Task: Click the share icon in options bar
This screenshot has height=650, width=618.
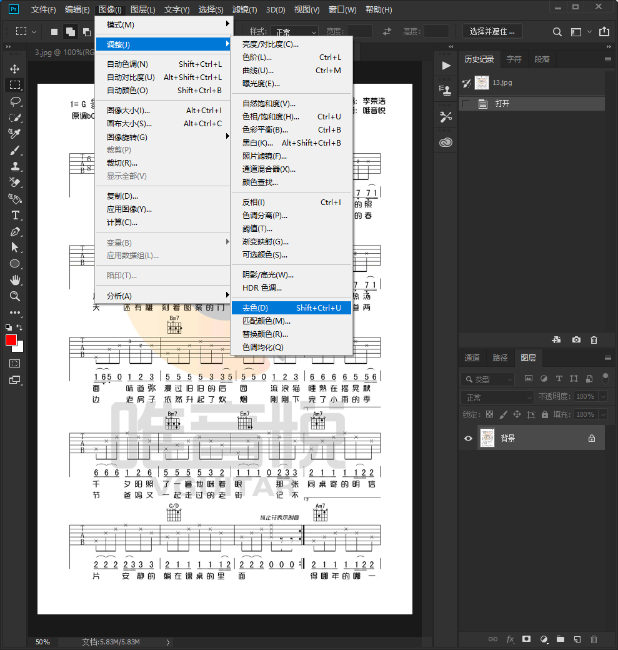Action: click(604, 31)
